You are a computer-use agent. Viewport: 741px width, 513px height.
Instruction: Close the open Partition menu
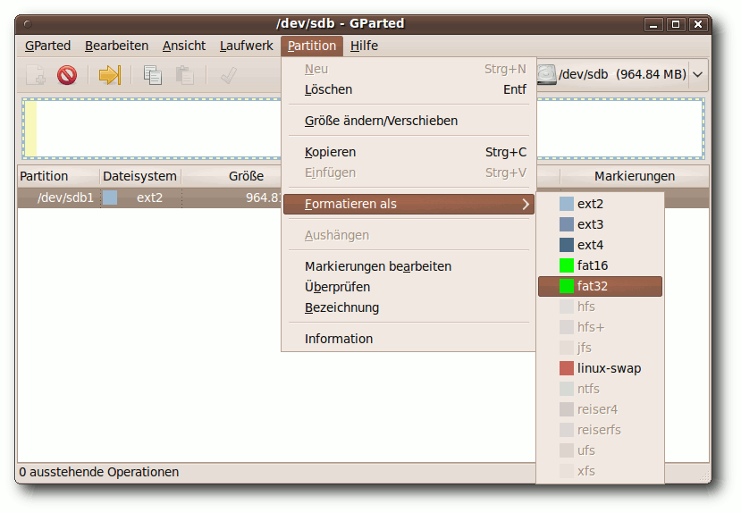click(x=312, y=46)
